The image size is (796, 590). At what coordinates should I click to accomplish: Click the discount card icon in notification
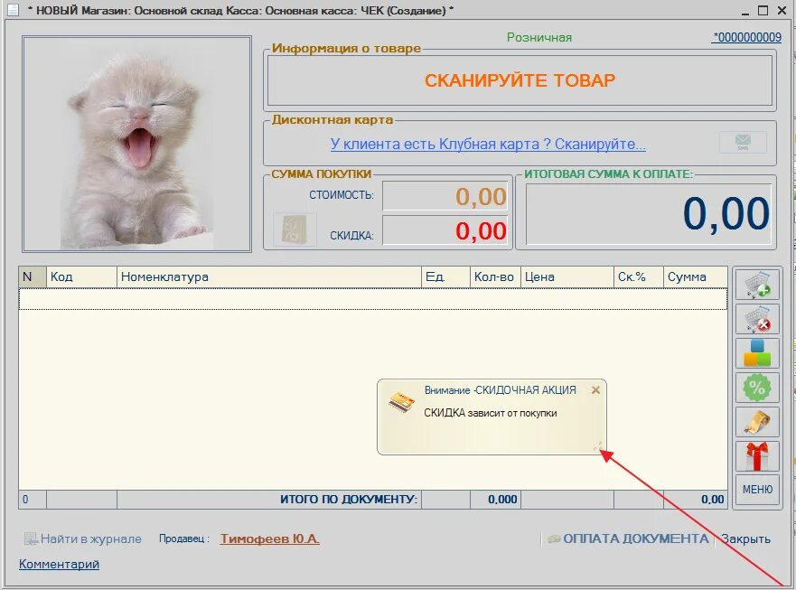coord(402,402)
